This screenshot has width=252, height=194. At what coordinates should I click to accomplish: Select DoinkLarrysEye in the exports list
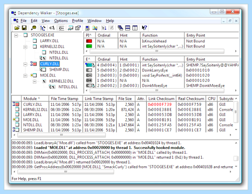point(155,70)
